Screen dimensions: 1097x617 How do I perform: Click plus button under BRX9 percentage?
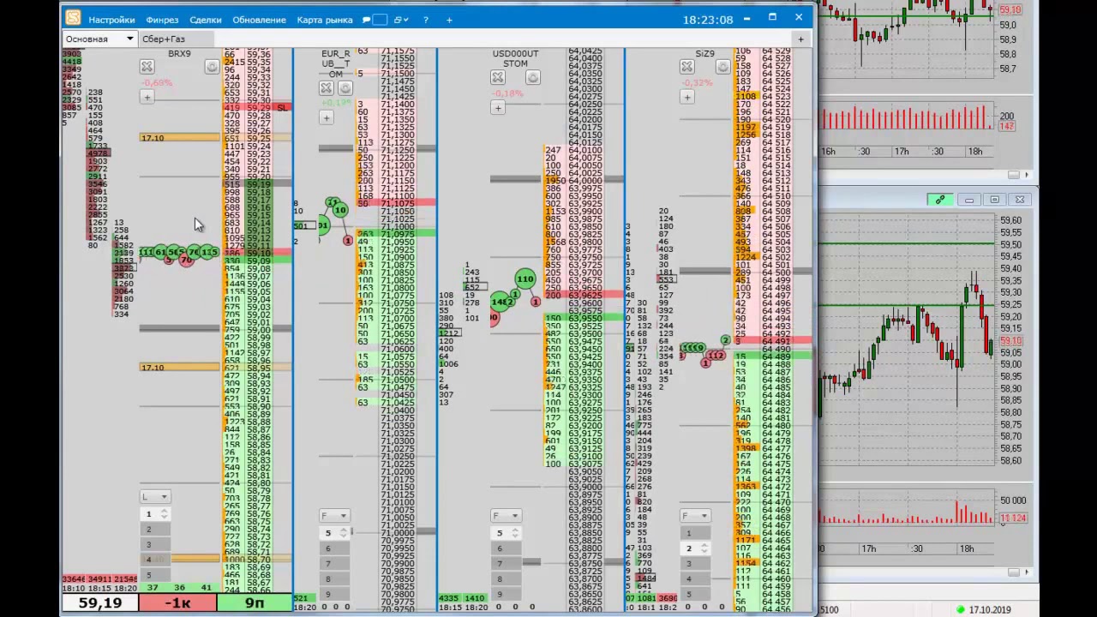tap(147, 97)
